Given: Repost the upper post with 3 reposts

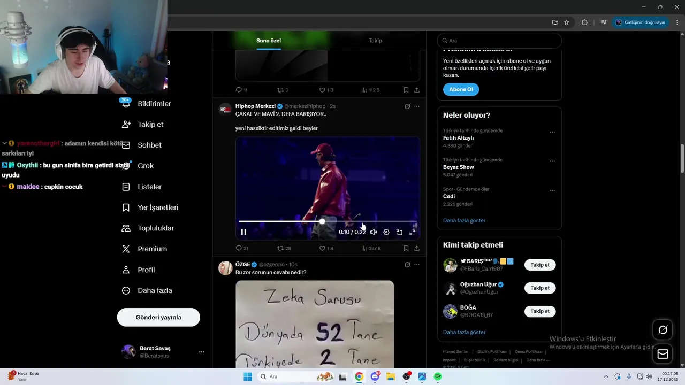Looking at the screenshot, I should tap(283, 90).
